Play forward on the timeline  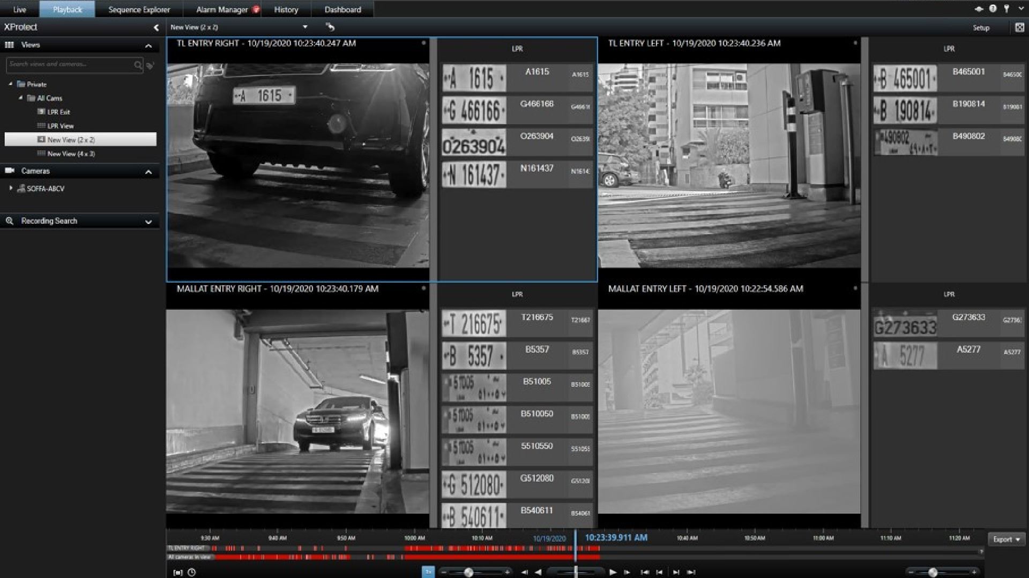tap(613, 572)
